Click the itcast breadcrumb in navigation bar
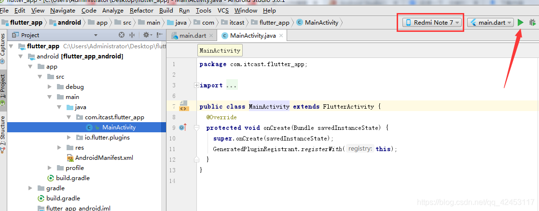The width and height of the screenshot is (539, 211). [x=233, y=23]
